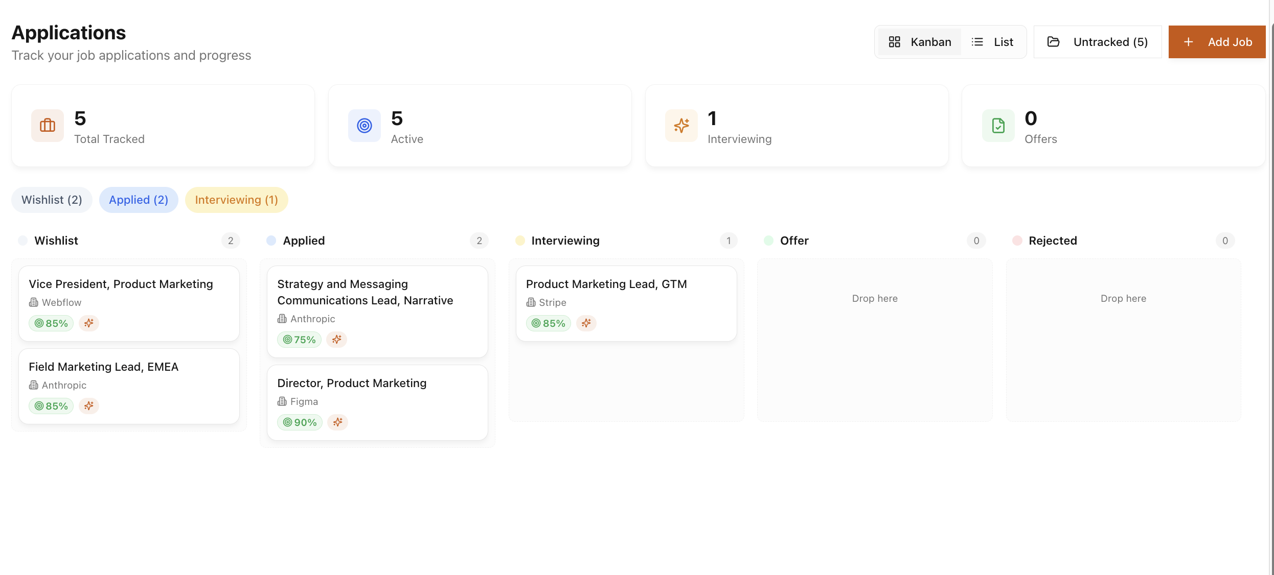This screenshot has width=1274, height=575.
Task: Click the target Active stat icon
Action: pos(365,126)
